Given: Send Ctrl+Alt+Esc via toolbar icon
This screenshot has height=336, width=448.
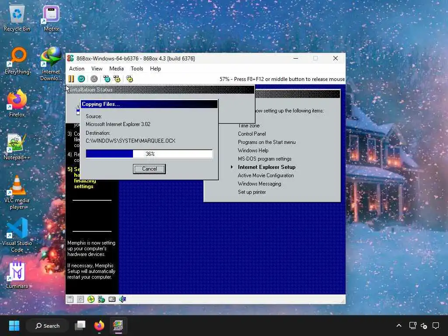Looking at the screenshot, I should pos(117,79).
